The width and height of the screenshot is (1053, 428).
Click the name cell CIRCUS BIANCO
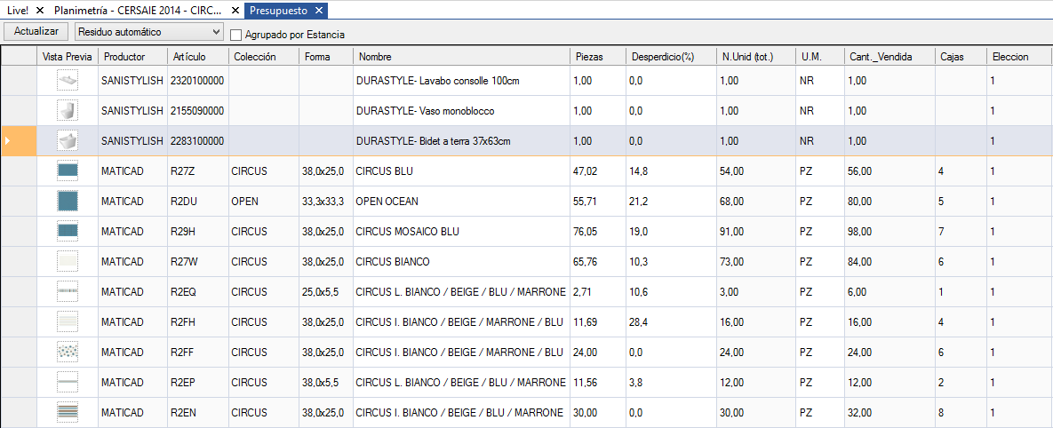tap(461, 262)
